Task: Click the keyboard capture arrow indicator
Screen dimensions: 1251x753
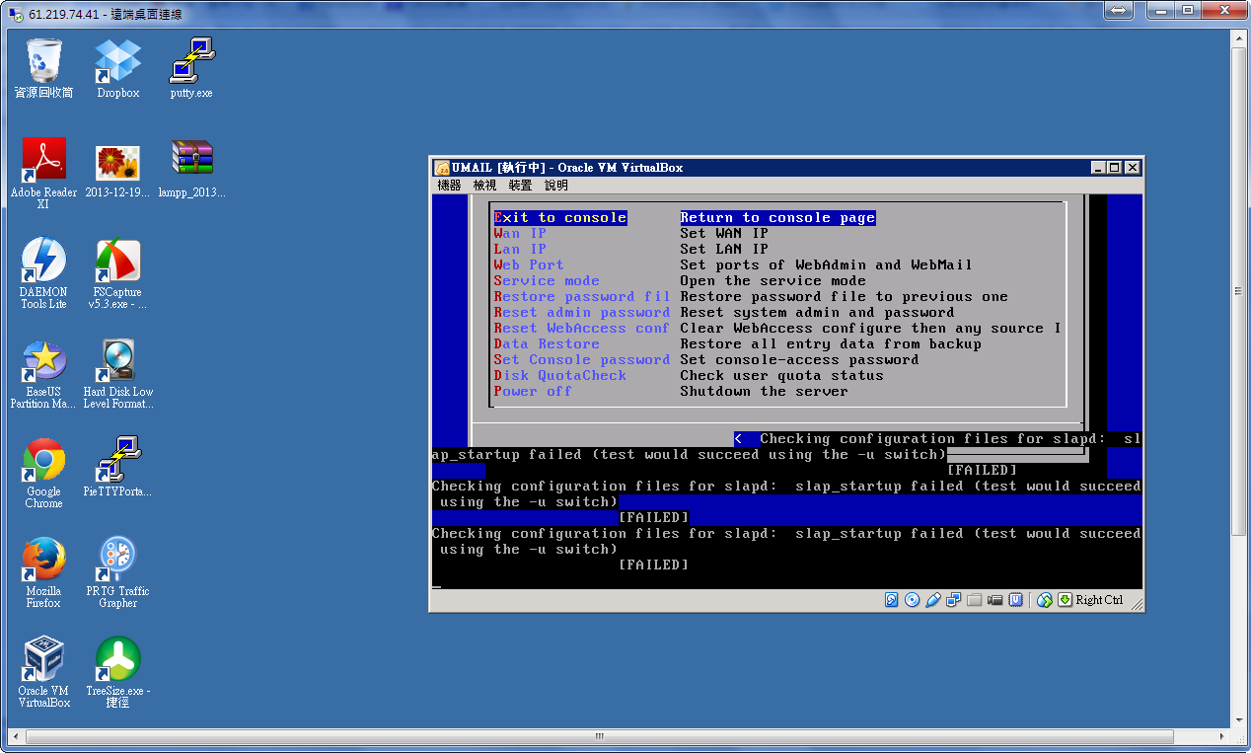Action: (1066, 600)
